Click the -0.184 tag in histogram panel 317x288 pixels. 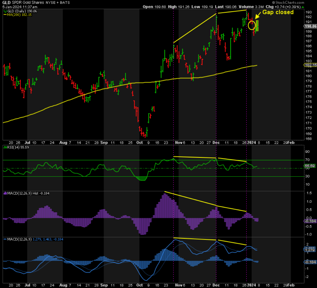tap(310, 221)
